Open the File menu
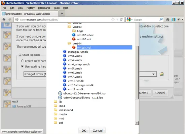 [x=4, y=8]
